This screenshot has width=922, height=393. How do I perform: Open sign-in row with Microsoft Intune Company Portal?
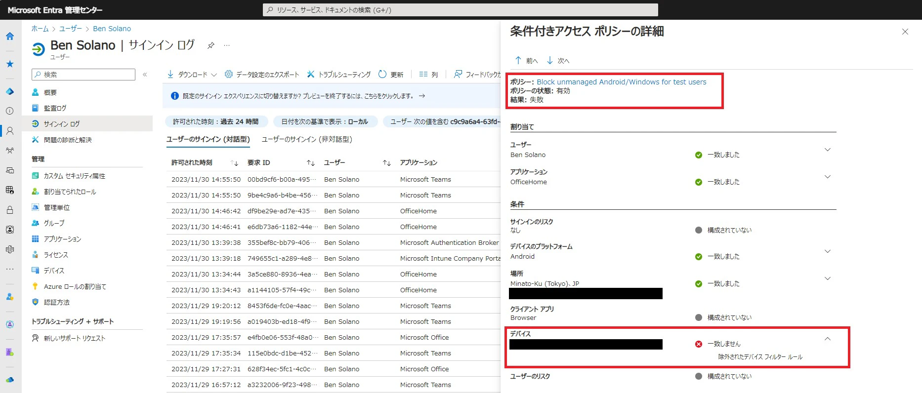[334, 258]
